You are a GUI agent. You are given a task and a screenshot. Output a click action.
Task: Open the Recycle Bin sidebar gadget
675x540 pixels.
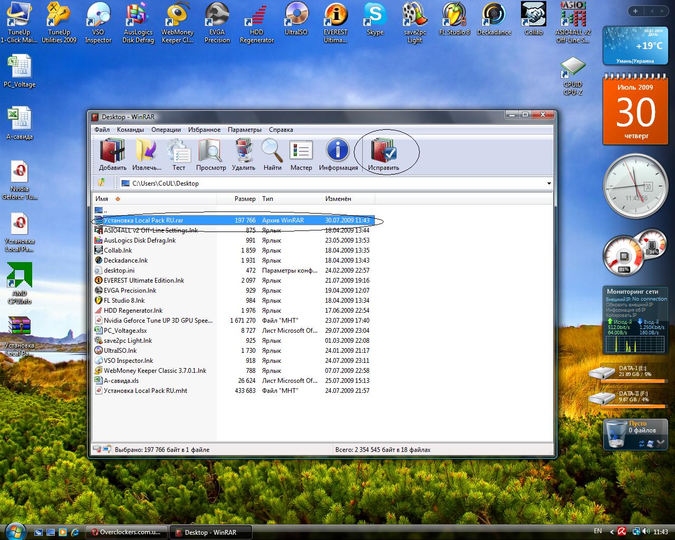point(635,434)
